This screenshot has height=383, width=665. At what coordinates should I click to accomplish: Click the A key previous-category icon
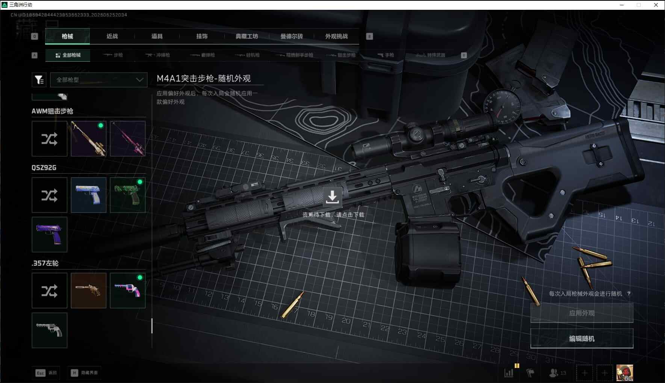coord(35,55)
